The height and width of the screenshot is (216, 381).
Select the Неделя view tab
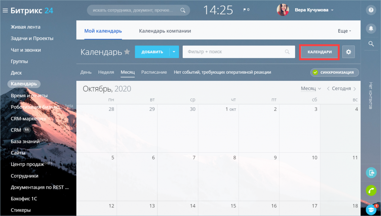(106, 72)
